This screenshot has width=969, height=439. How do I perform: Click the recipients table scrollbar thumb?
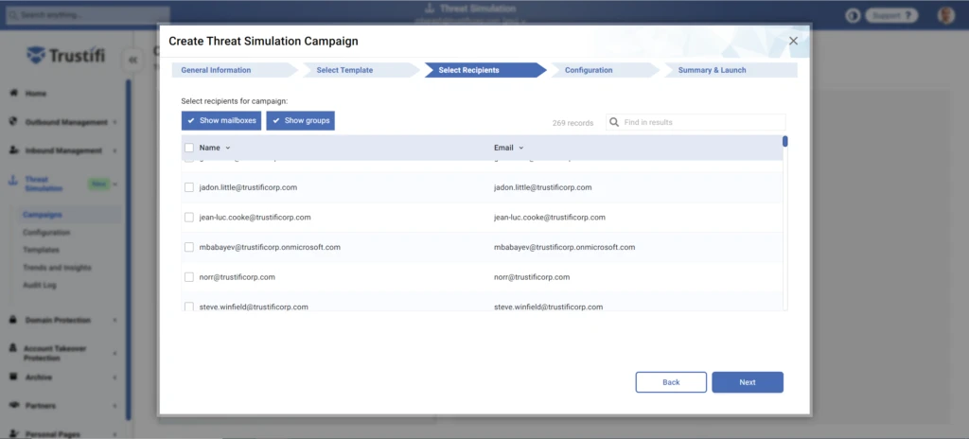(784, 141)
